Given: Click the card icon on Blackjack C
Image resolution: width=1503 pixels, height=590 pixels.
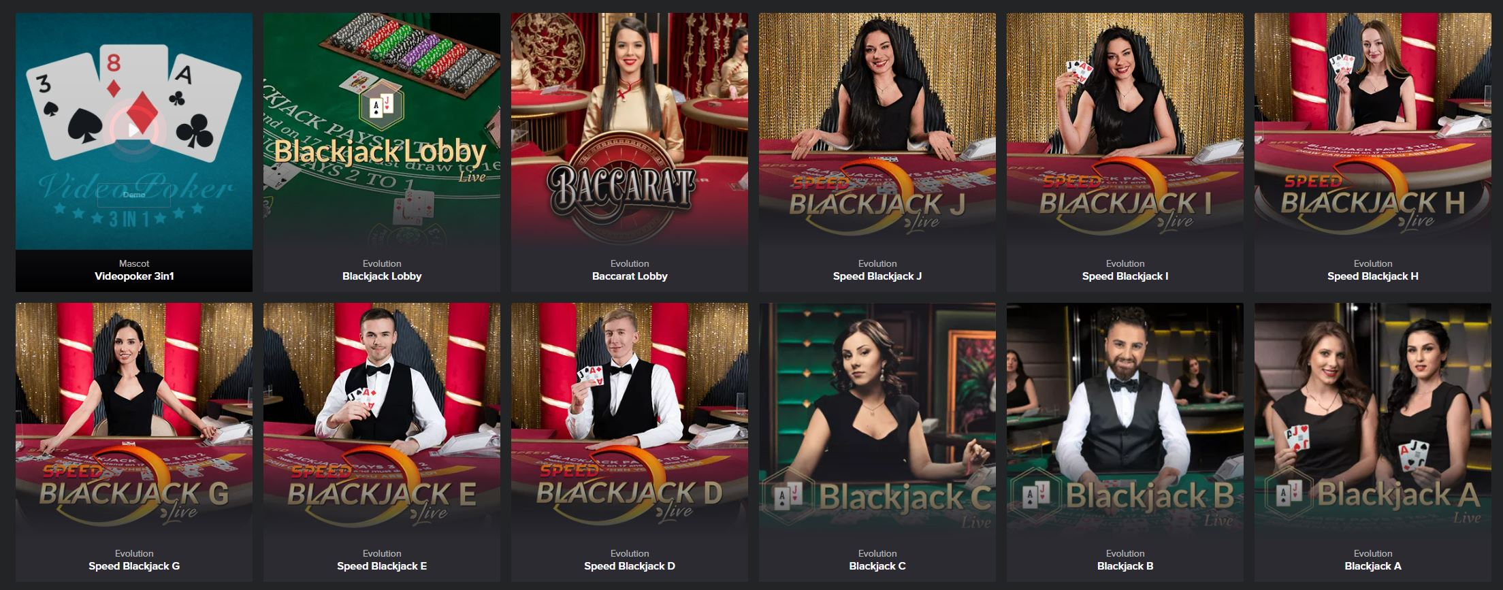Looking at the screenshot, I should click(789, 496).
